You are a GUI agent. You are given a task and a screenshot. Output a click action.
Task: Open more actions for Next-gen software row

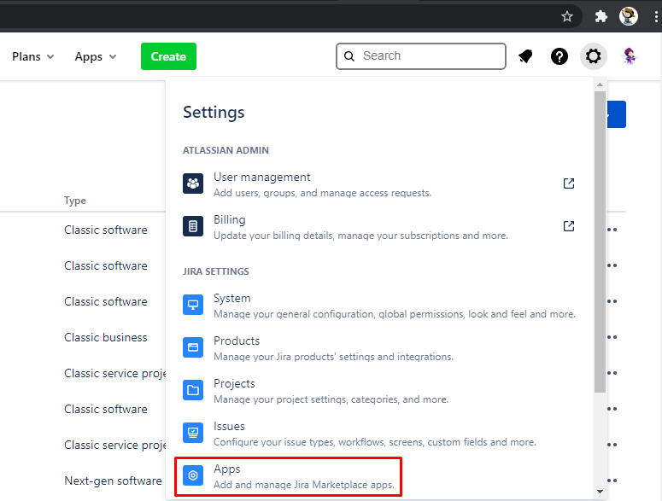612,481
